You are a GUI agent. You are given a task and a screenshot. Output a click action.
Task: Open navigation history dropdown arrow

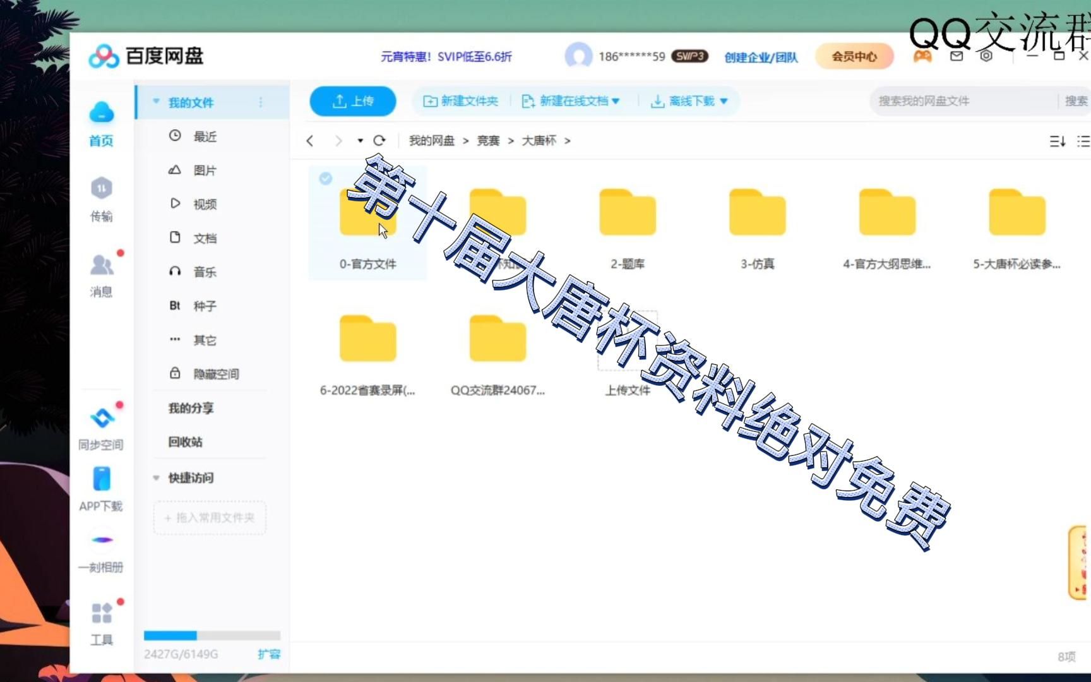coord(360,140)
